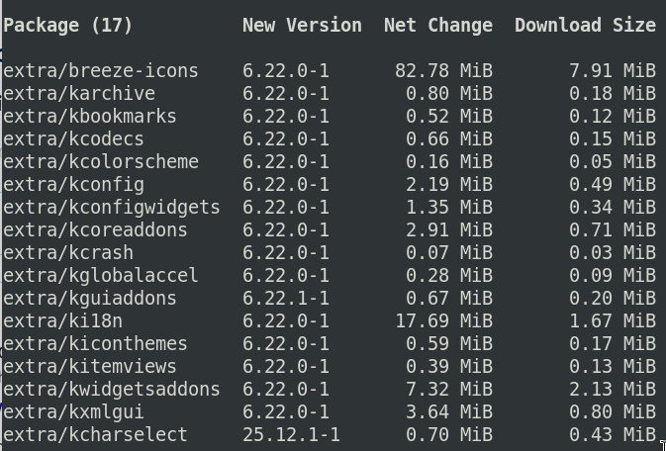Click the extra/karchive package entry
The height and width of the screenshot is (451, 666).
click(79, 94)
